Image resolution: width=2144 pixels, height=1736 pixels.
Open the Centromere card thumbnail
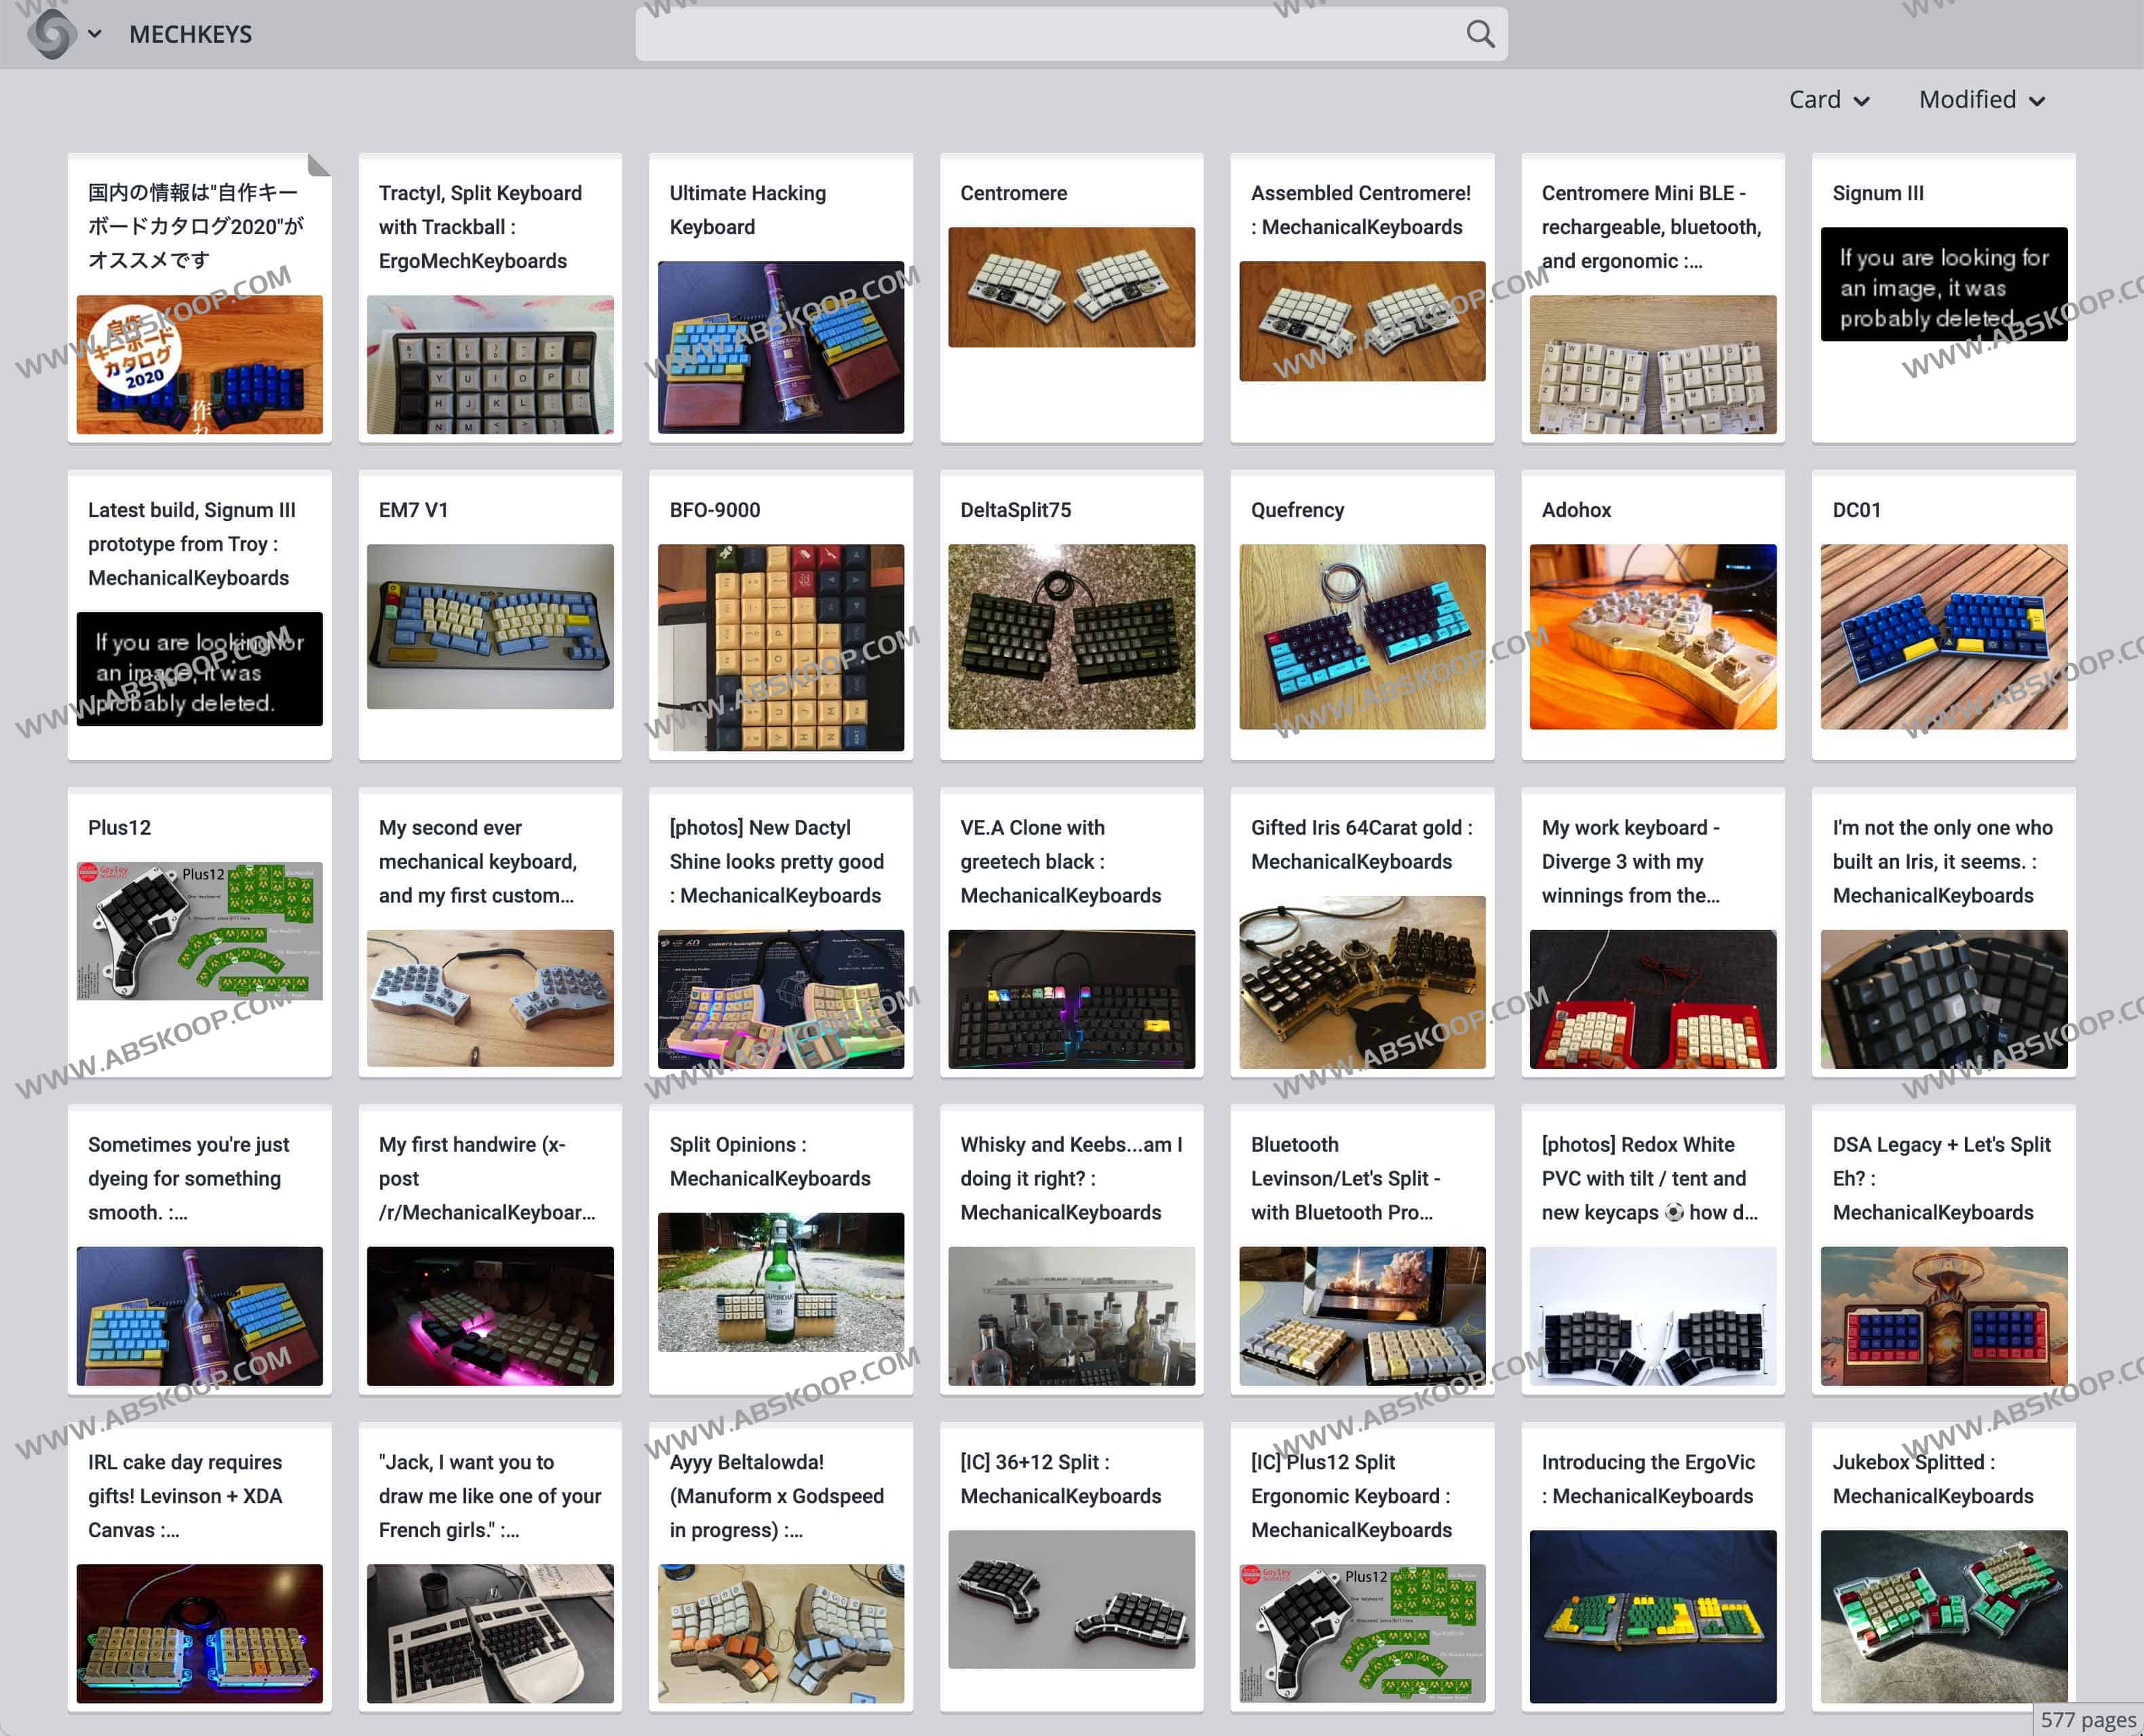point(1071,287)
